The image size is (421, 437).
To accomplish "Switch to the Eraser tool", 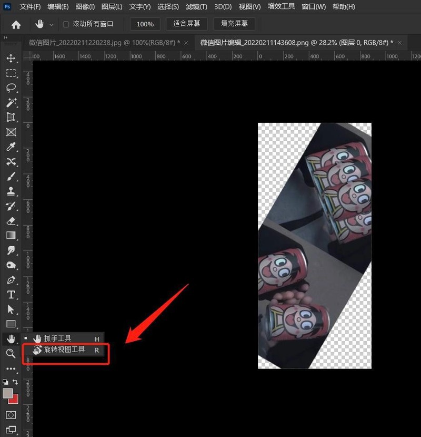I will pyautogui.click(x=11, y=221).
